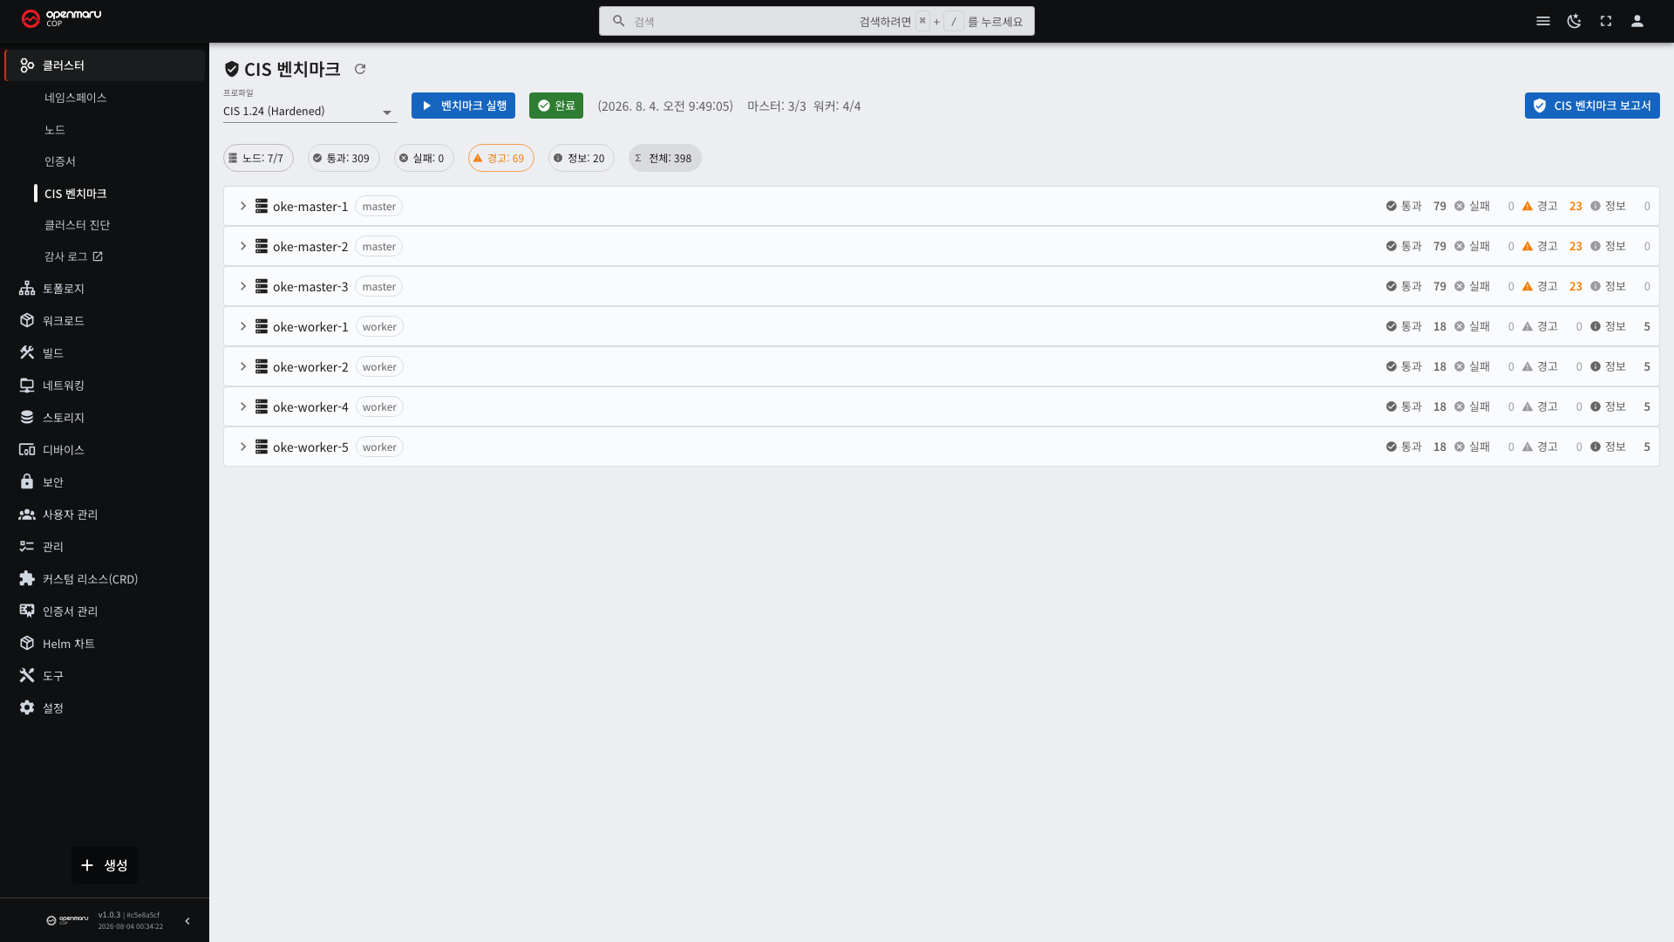
Task: Open CIS 벤치마크 보고서 button
Action: pos(1592,106)
